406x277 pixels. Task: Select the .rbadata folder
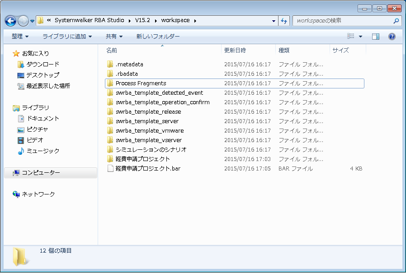[x=234, y=74]
